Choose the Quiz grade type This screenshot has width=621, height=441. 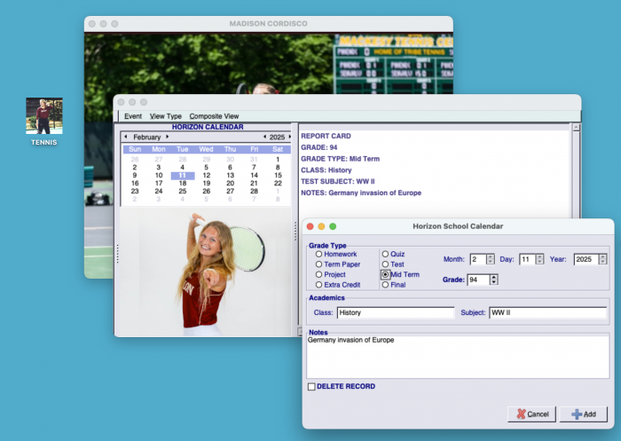[x=386, y=255]
